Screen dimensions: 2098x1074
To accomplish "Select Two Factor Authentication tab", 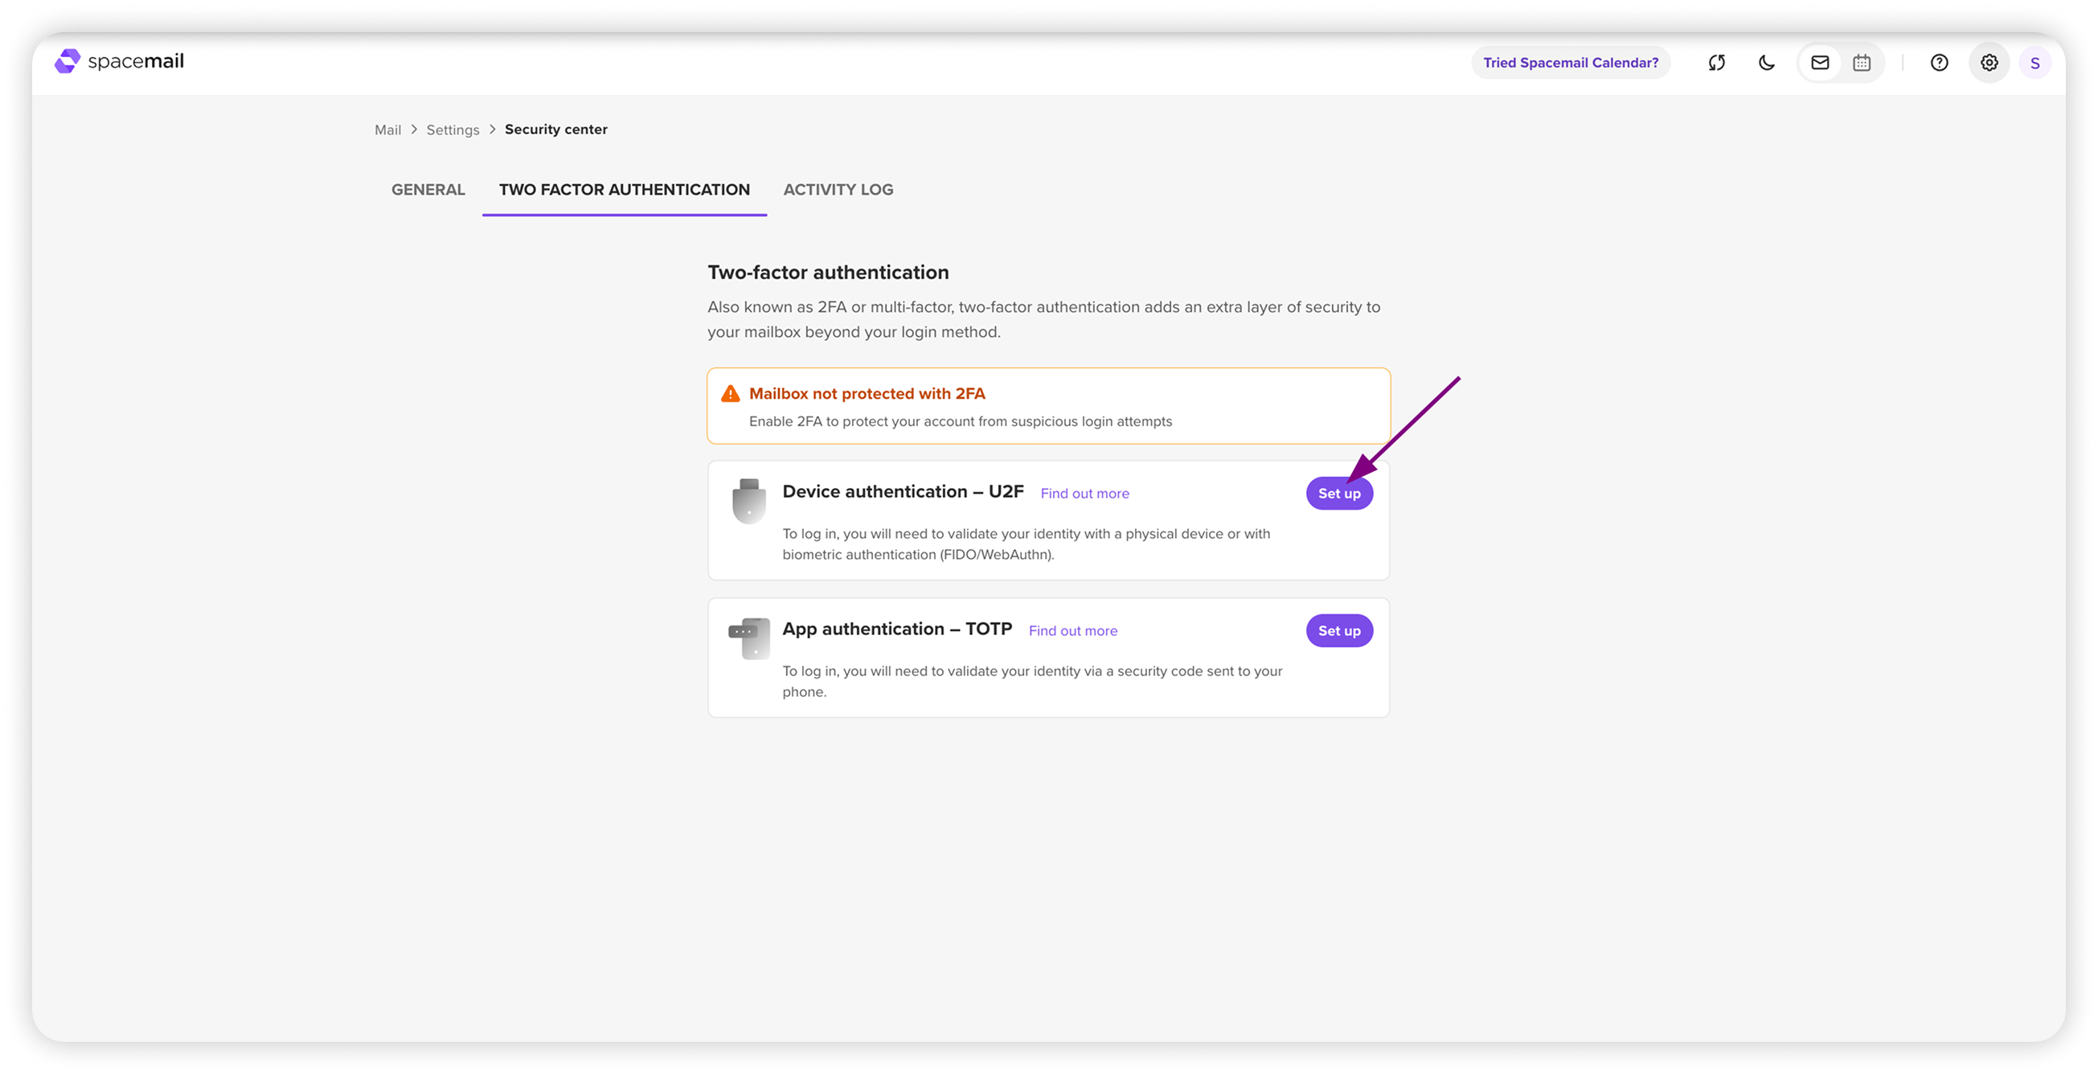I will click(624, 190).
